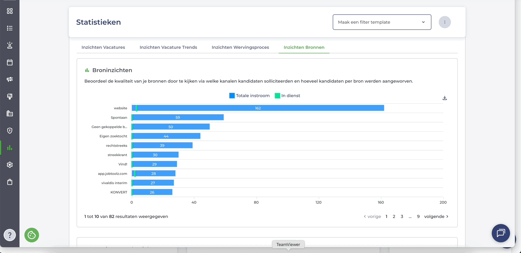The image size is (521, 253).
Task: Open the calendar icon in sidebar
Action: click(x=10, y=62)
